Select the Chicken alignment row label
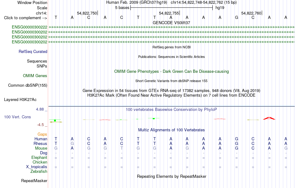 [x=40, y=162]
